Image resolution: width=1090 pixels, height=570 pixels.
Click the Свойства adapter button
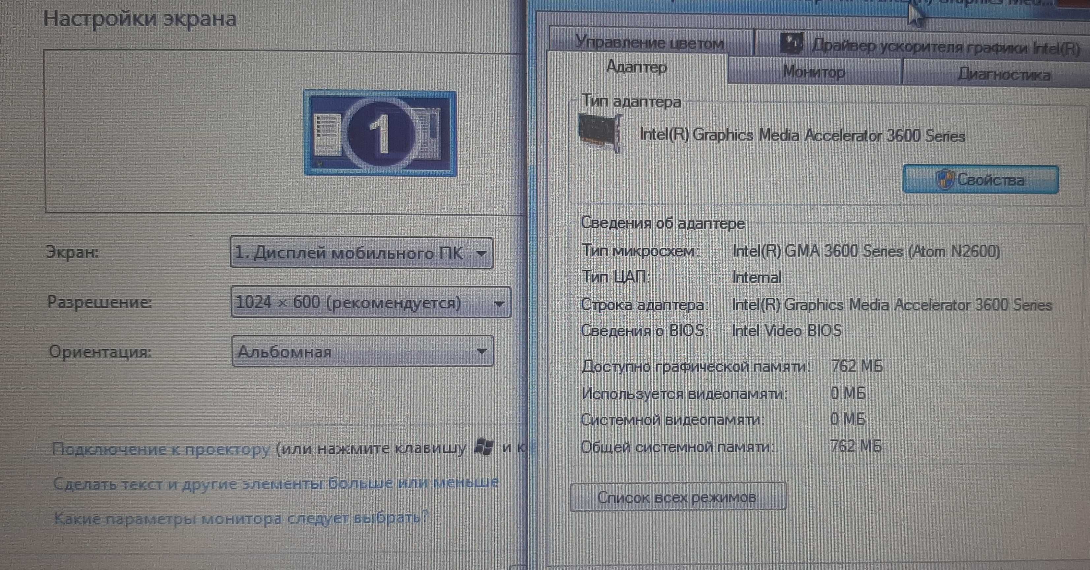click(x=981, y=180)
